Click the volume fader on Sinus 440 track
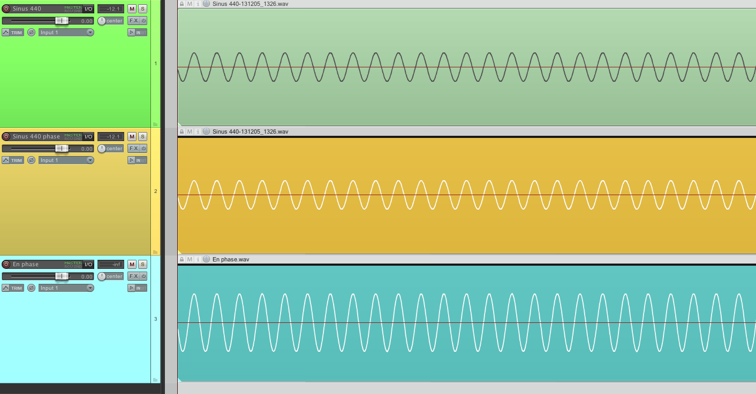Image resolution: width=756 pixels, height=394 pixels. (x=62, y=20)
